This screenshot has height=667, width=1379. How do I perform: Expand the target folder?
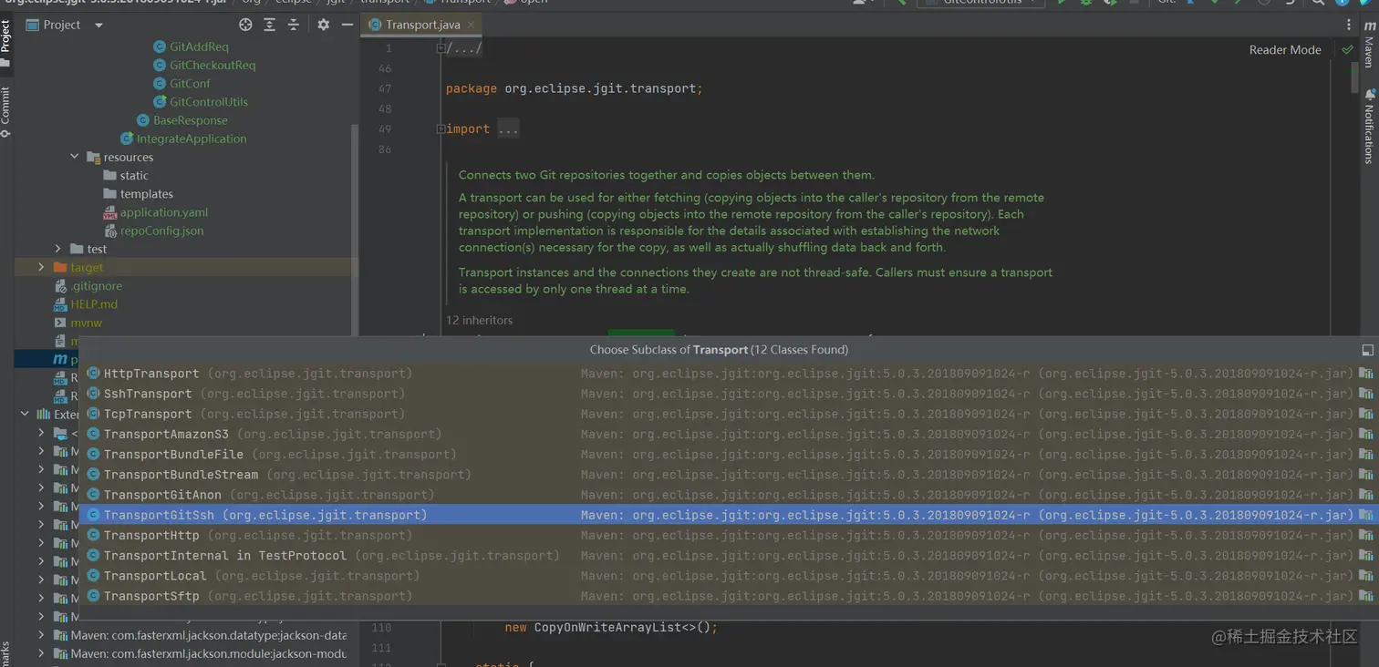[x=41, y=267]
